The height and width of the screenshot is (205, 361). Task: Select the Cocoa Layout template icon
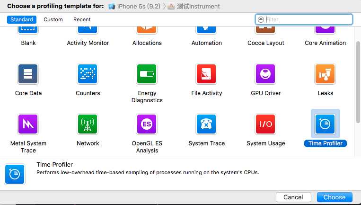coord(265,30)
